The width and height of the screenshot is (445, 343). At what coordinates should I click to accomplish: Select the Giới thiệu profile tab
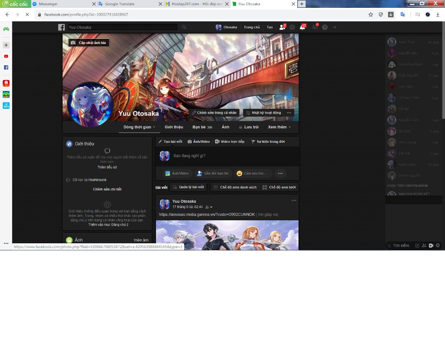coord(174,127)
